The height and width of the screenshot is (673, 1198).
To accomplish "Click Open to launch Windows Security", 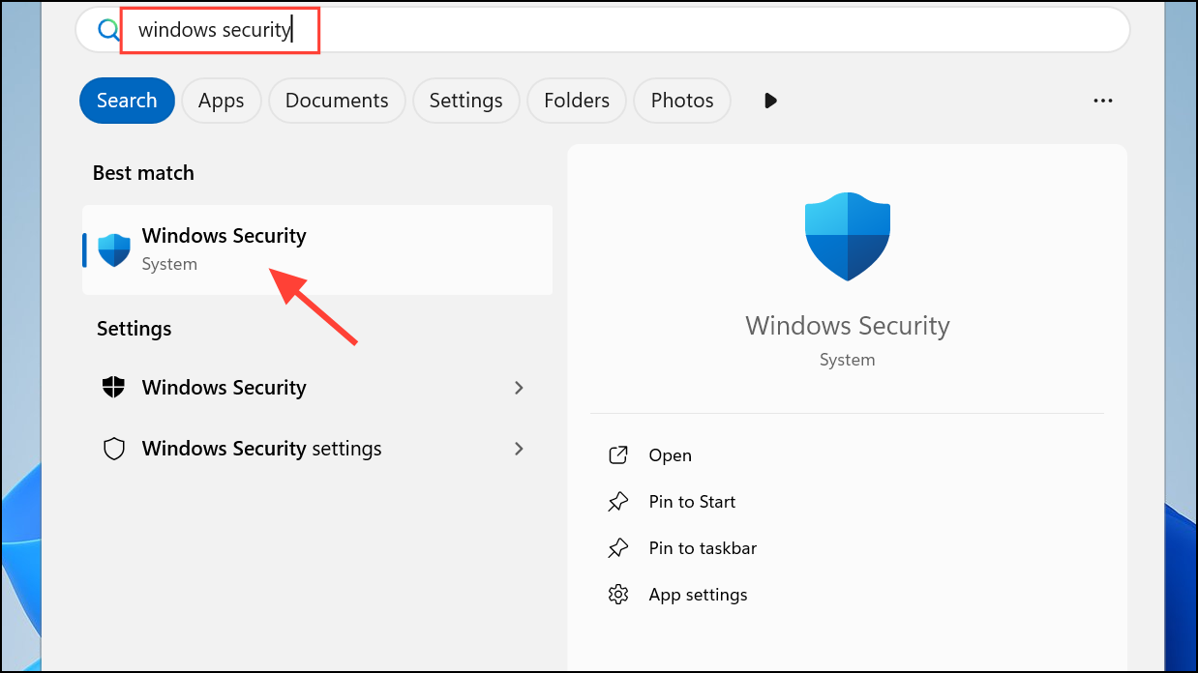I will coord(670,454).
